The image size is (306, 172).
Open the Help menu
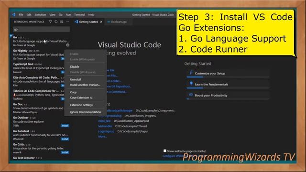click(x=91, y=15)
